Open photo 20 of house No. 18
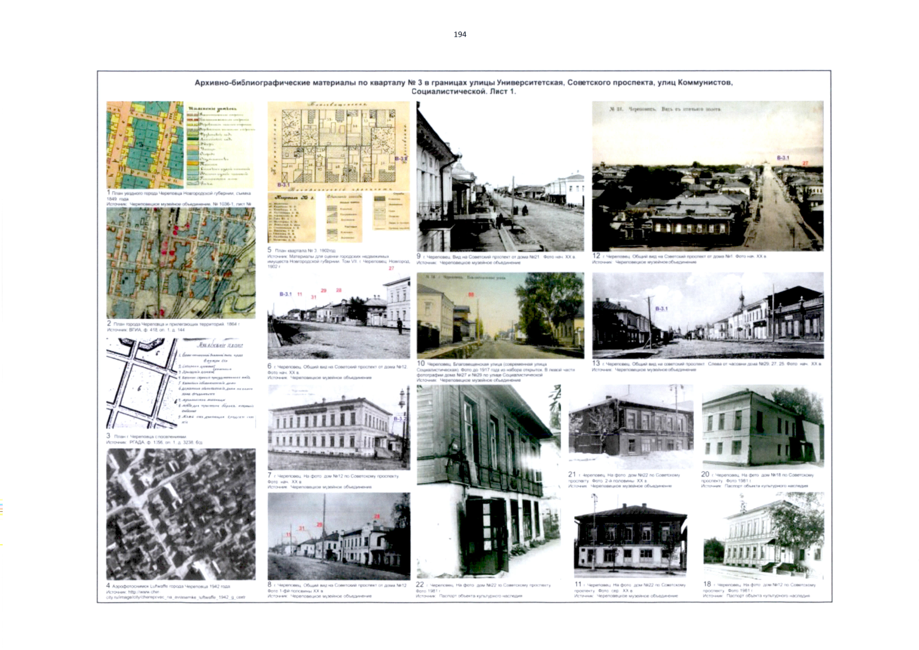 762,426
